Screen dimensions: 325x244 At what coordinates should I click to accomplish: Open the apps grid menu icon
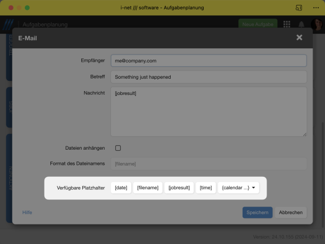click(287, 24)
